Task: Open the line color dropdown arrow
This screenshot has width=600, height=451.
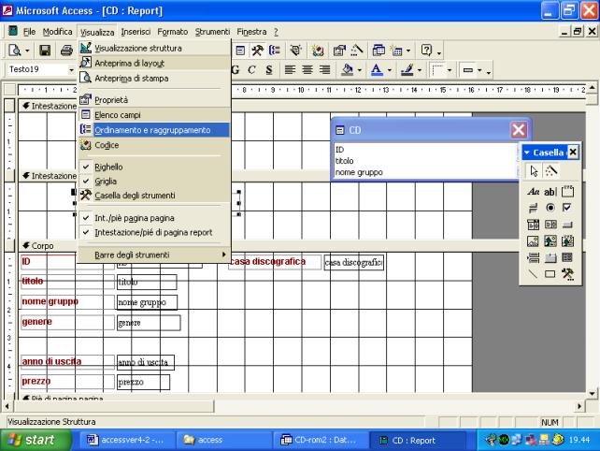Action: point(420,70)
